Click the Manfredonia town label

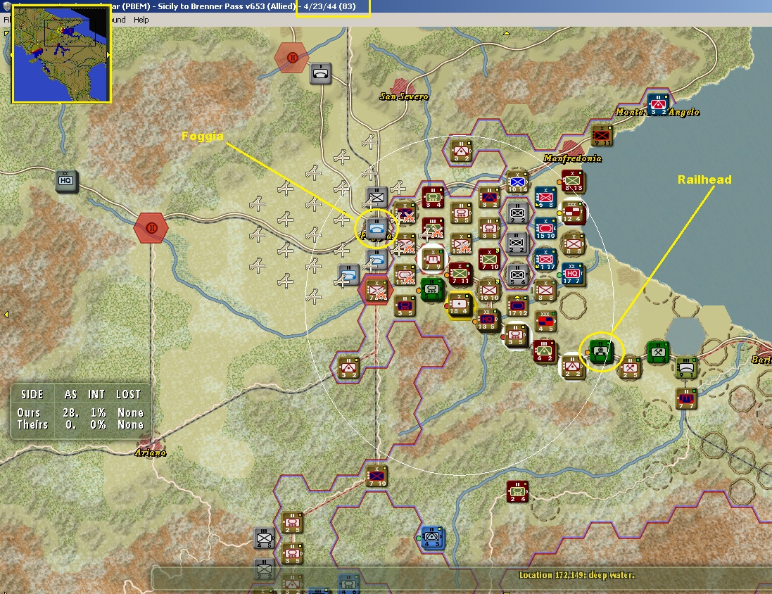click(573, 158)
